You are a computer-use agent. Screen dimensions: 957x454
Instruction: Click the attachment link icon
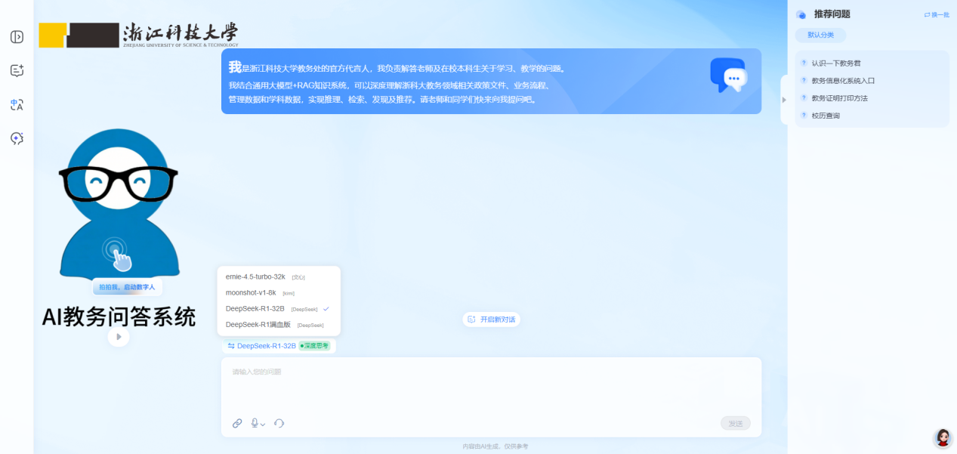coord(237,423)
